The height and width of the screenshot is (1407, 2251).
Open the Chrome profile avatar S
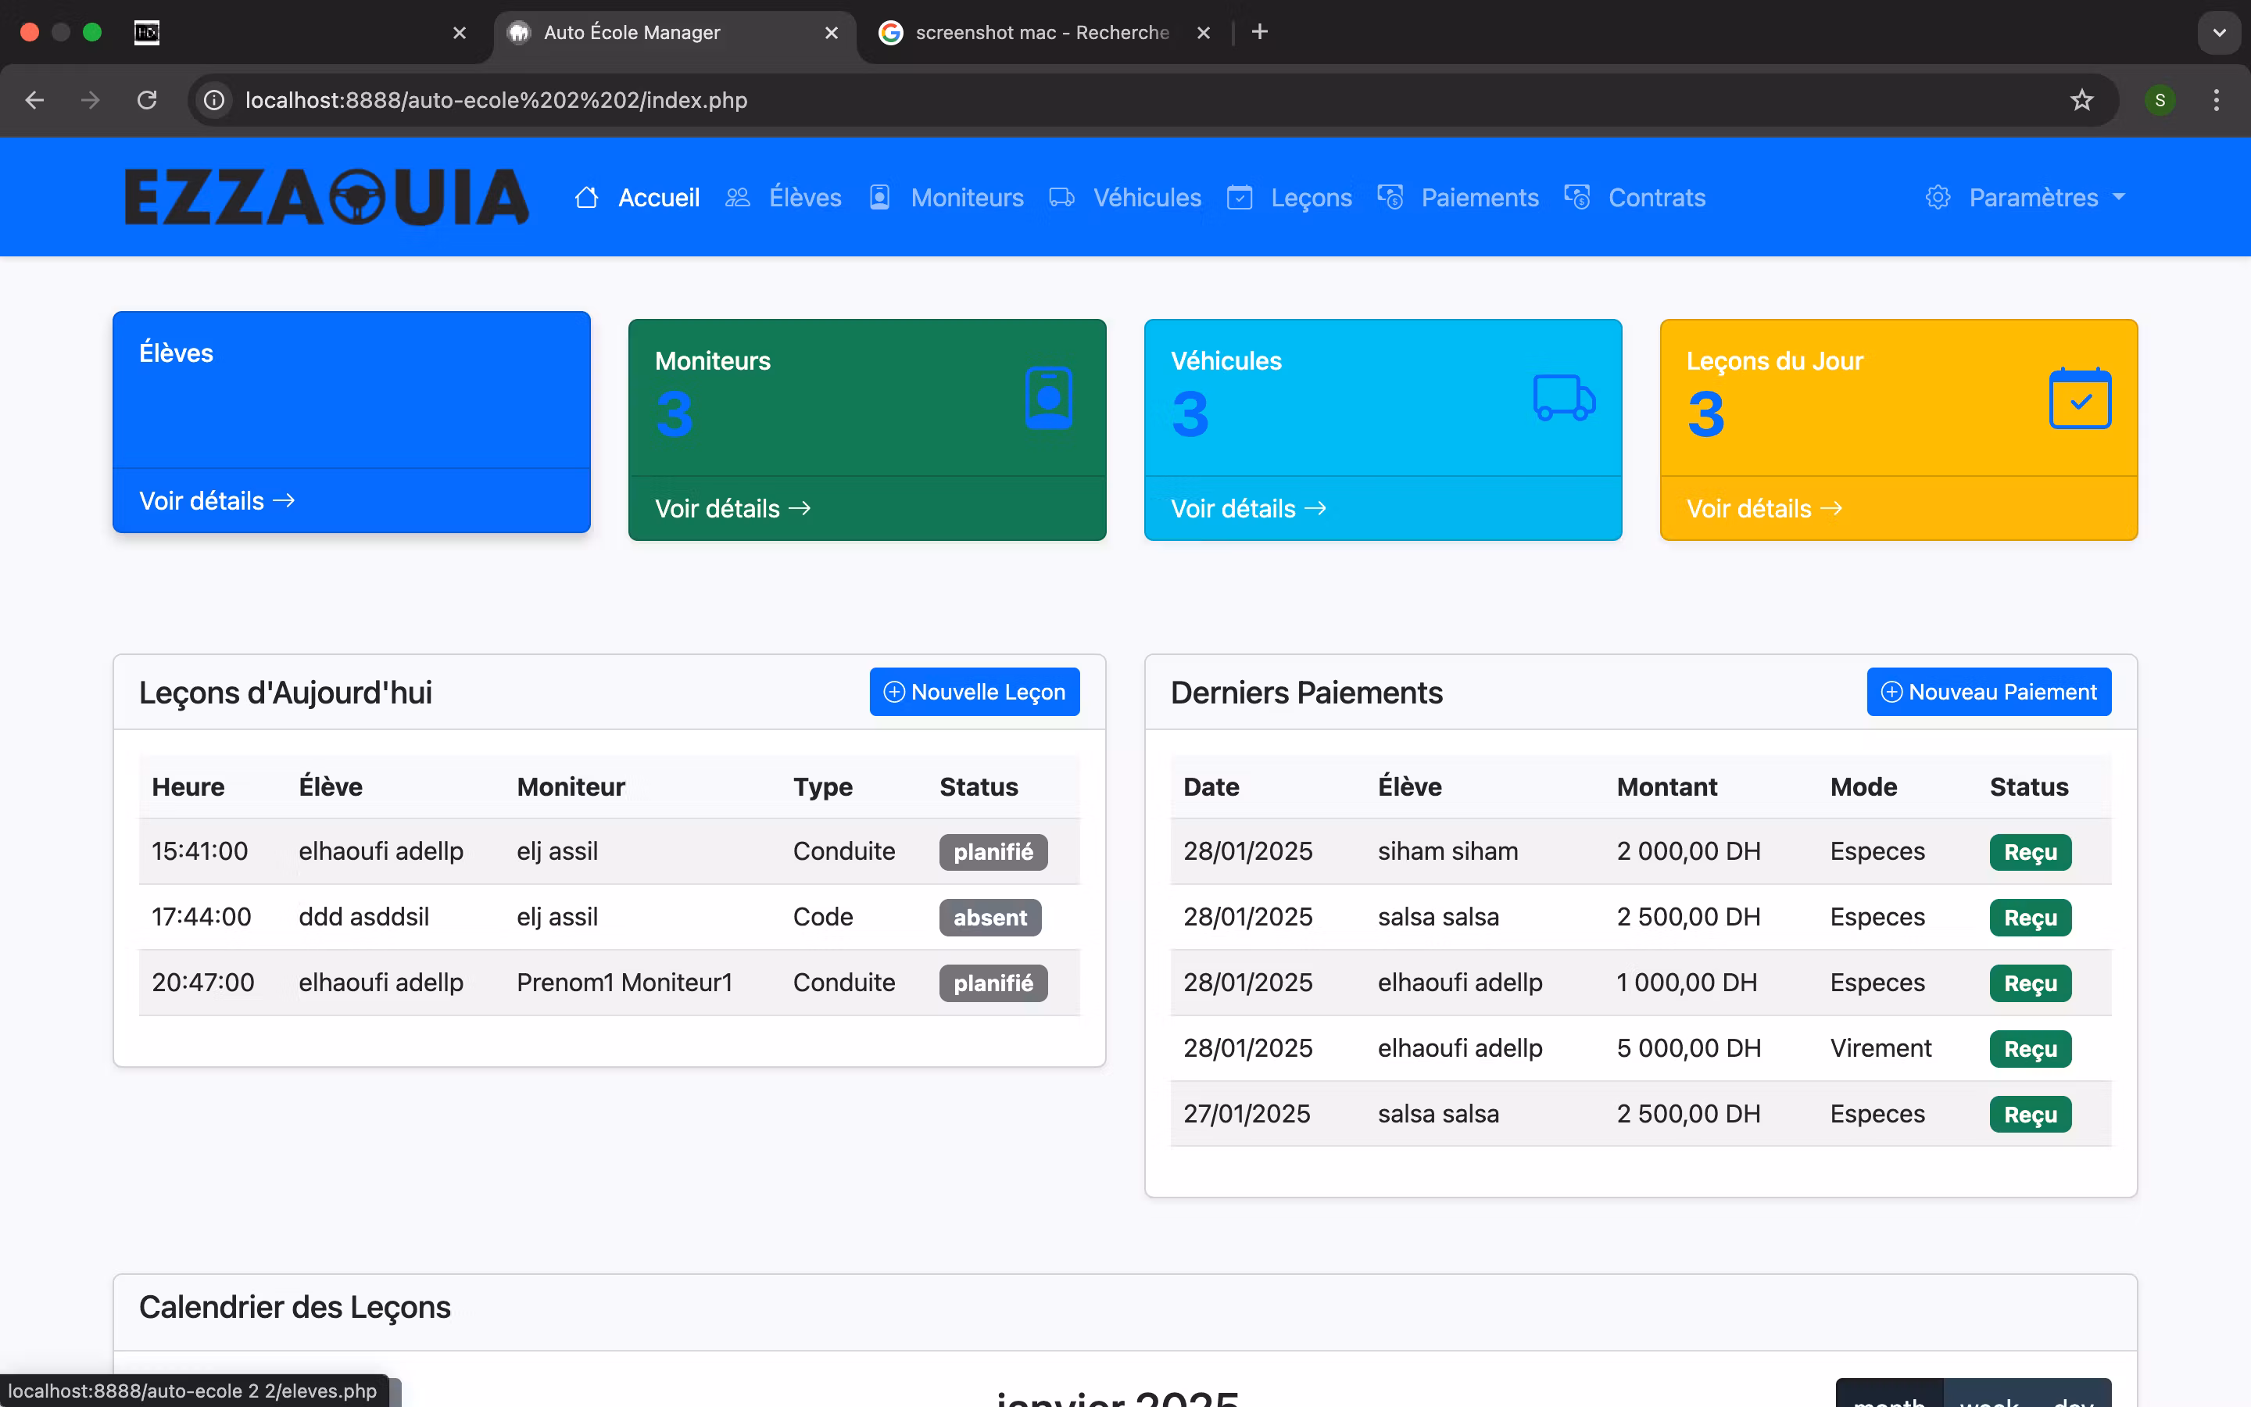[x=2160, y=99]
